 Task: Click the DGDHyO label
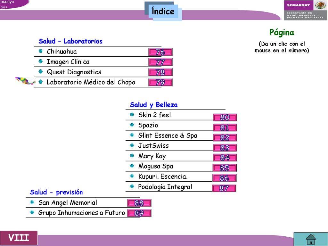tap(7, 2)
